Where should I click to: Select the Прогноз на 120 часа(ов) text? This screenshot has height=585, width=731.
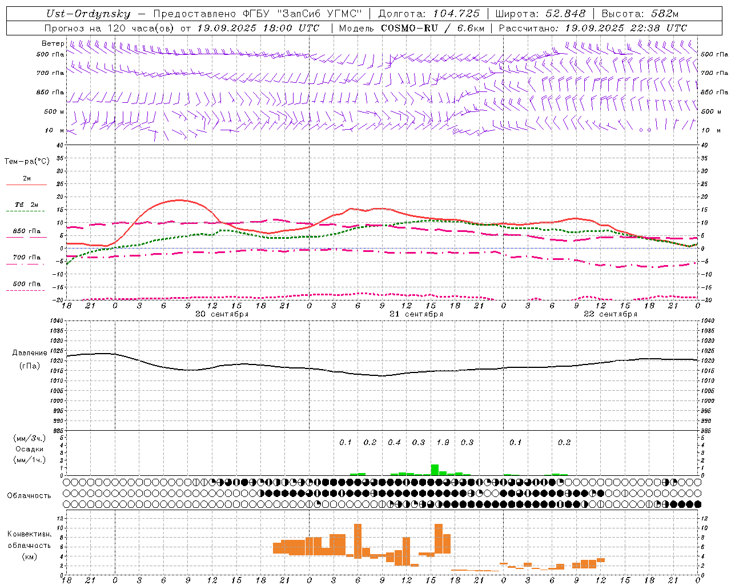110,28
